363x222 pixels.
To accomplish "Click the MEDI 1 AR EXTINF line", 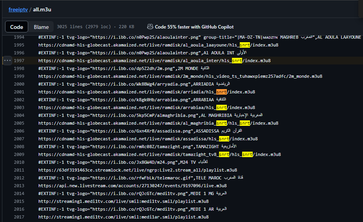I will [x=133, y=209].
